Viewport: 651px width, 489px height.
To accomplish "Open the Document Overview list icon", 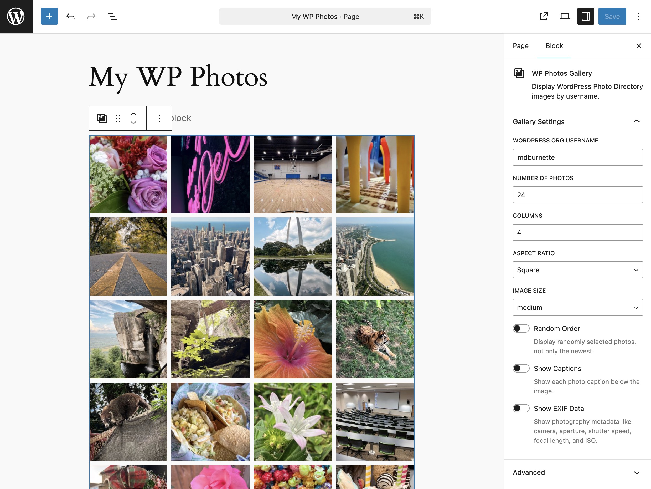I will pos(112,17).
